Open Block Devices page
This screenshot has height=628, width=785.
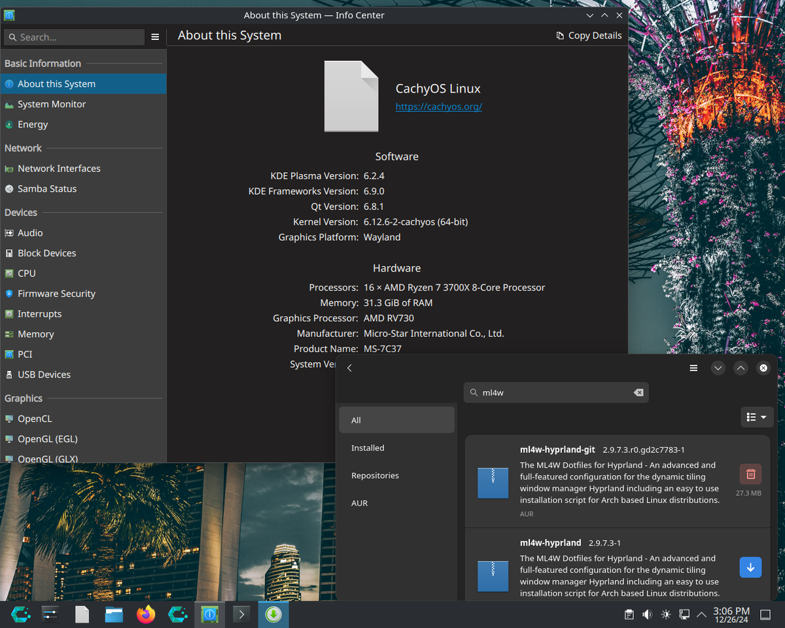[x=83, y=253]
